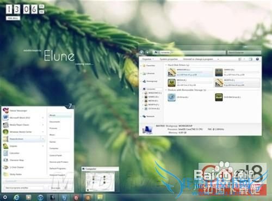Open Explorer help question-mark icon
Viewport: 272px width, 201px height.
tap(257, 59)
